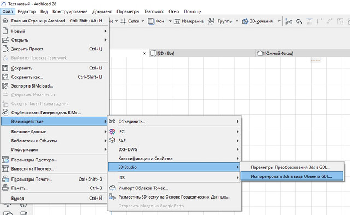
Task: Click the 3D-сечения cutting planes icon
Action: (245, 21)
